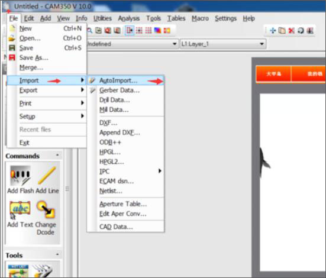The width and height of the screenshot is (326, 278).
Task: Open the Edit menu
Action: click(x=29, y=18)
